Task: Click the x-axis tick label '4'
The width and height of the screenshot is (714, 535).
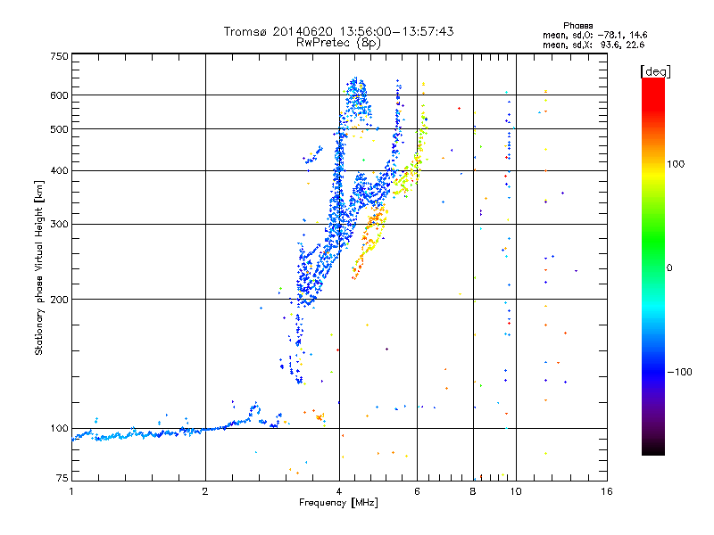Action: pyautogui.click(x=339, y=491)
